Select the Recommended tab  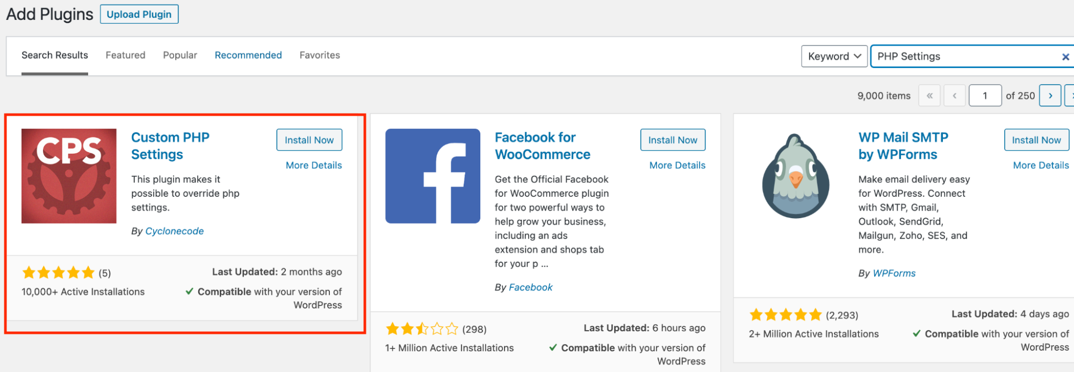(248, 55)
